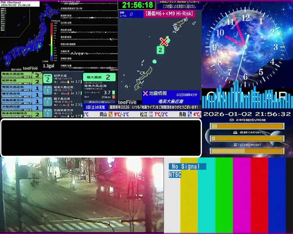This screenshot has height=234, width=293.
Task: Click the 【最低M6+<M9 Hi-Risk】 pink banner
Action: click(x=169, y=14)
